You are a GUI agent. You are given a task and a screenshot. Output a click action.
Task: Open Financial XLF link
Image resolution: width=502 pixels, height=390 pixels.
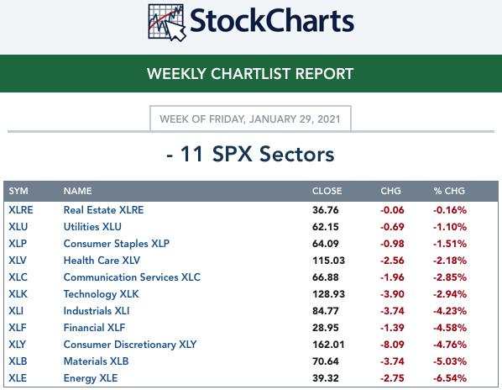[94, 328]
